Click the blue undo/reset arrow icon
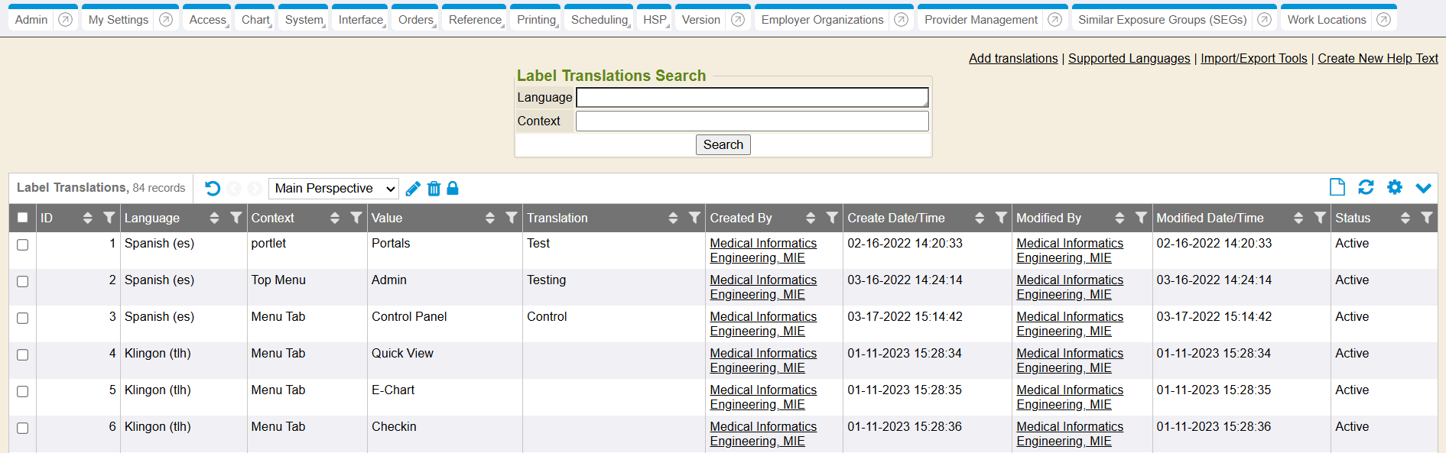Image resolution: width=1446 pixels, height=453 pixels. point(213,188)
